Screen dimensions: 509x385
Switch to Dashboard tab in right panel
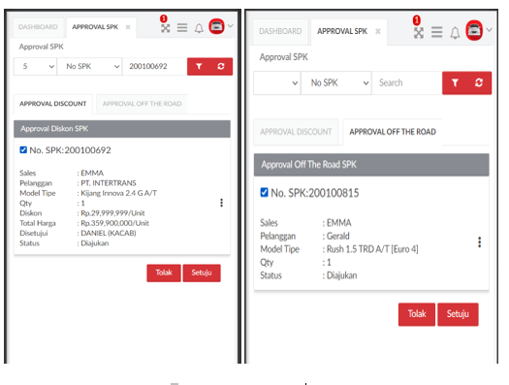[280, 31]
